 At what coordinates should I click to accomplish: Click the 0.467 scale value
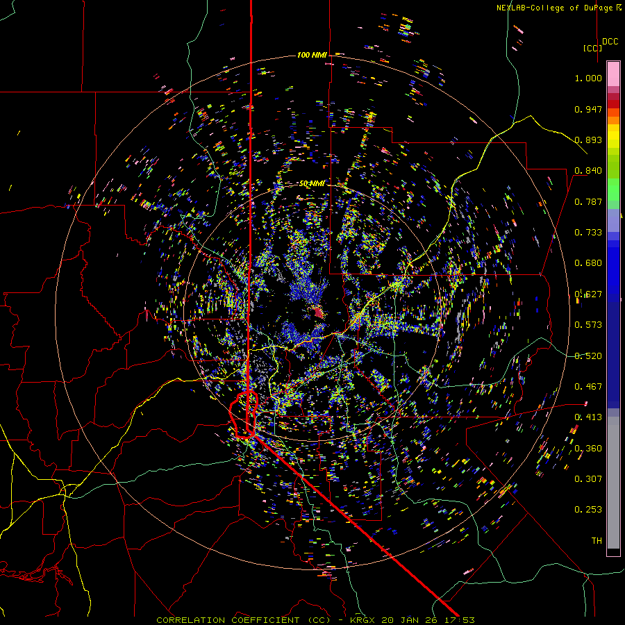coord(588,387)
